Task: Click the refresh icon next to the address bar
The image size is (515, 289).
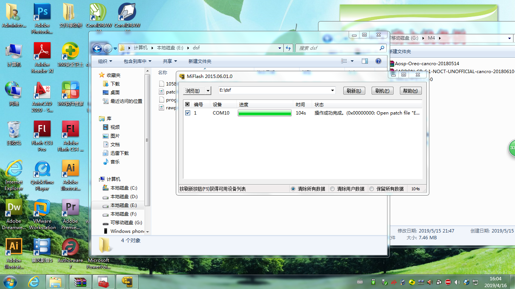Action: (289, 48)
